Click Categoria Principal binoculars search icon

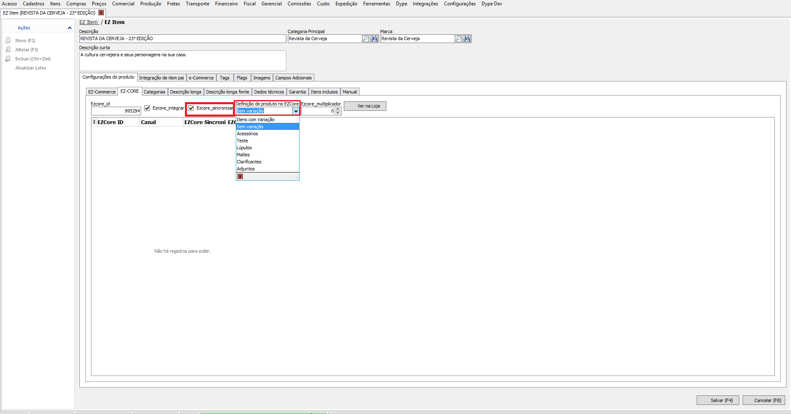374,38
